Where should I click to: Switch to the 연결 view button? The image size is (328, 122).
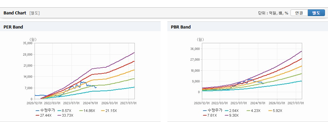(299, 13)
